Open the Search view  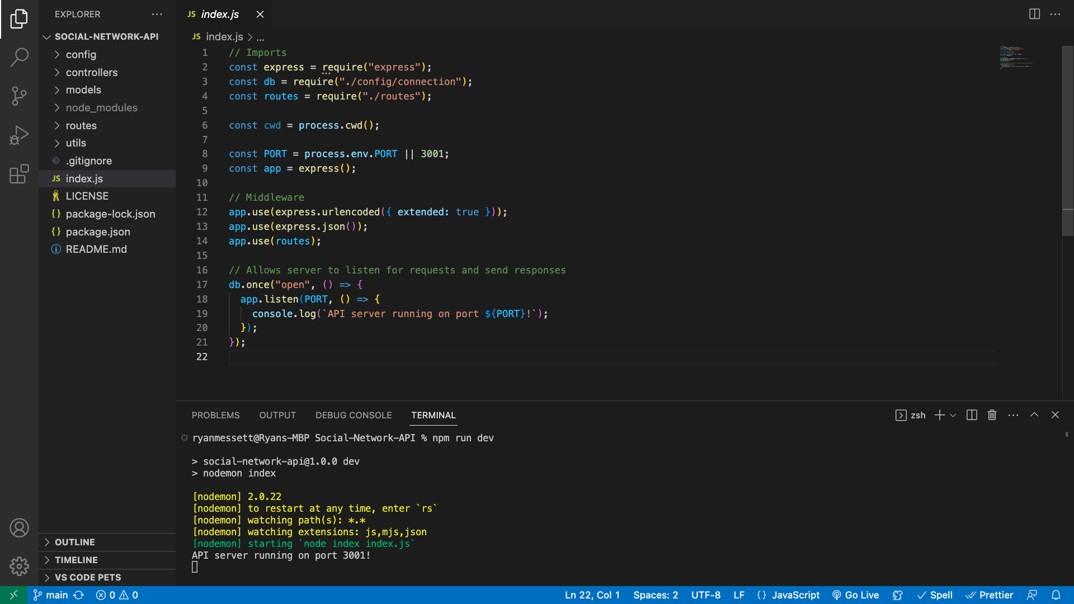tap(20, 57)
